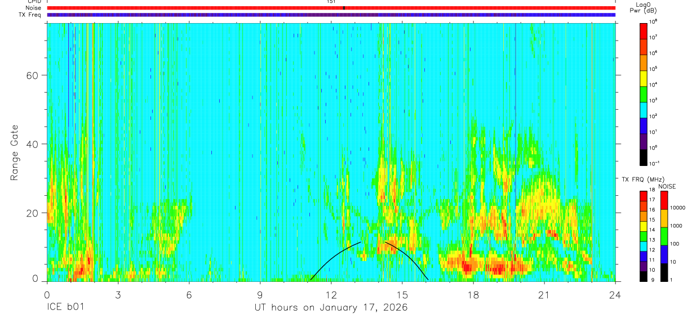The width and height of the screenshot is (692, 319).
Task: Click x-axis tick label 24
Action: pyautogui.click(x=615, y=294)
